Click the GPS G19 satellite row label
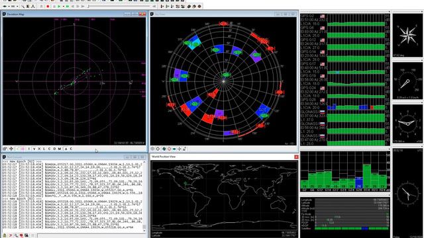Screen dimensions: 424x238 coord(308,76)
